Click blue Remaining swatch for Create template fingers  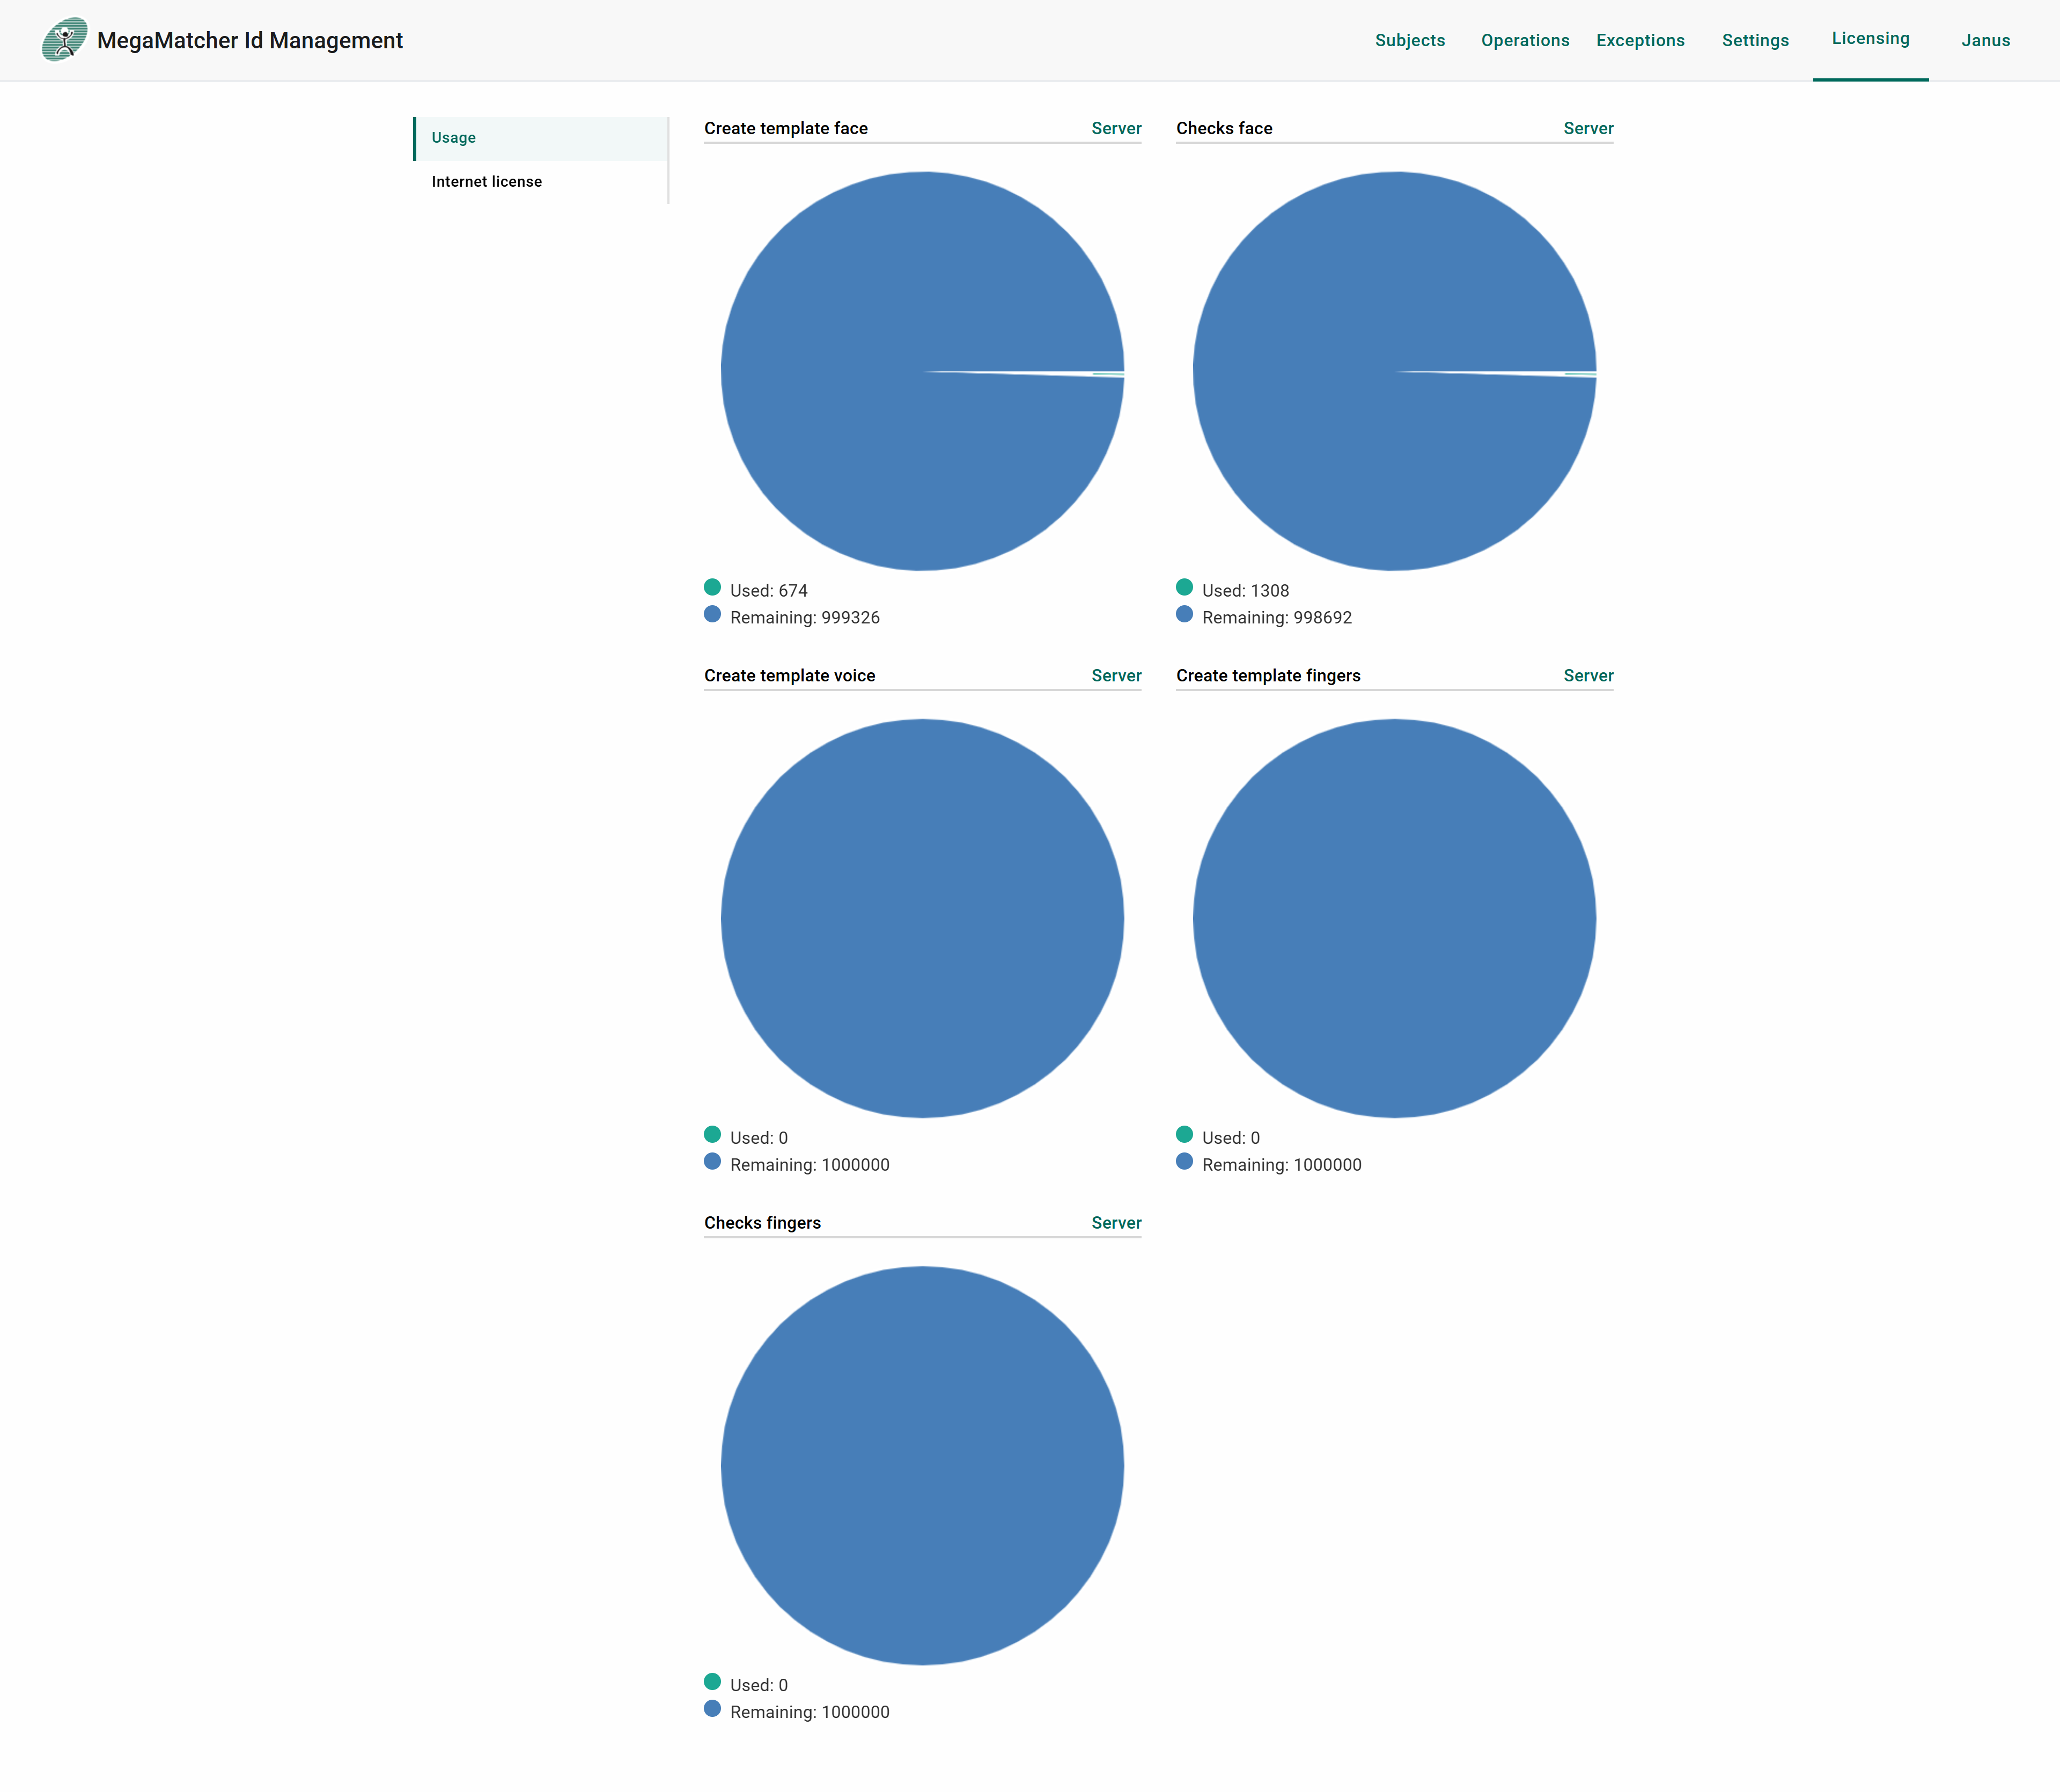tap(1184, 1161)
